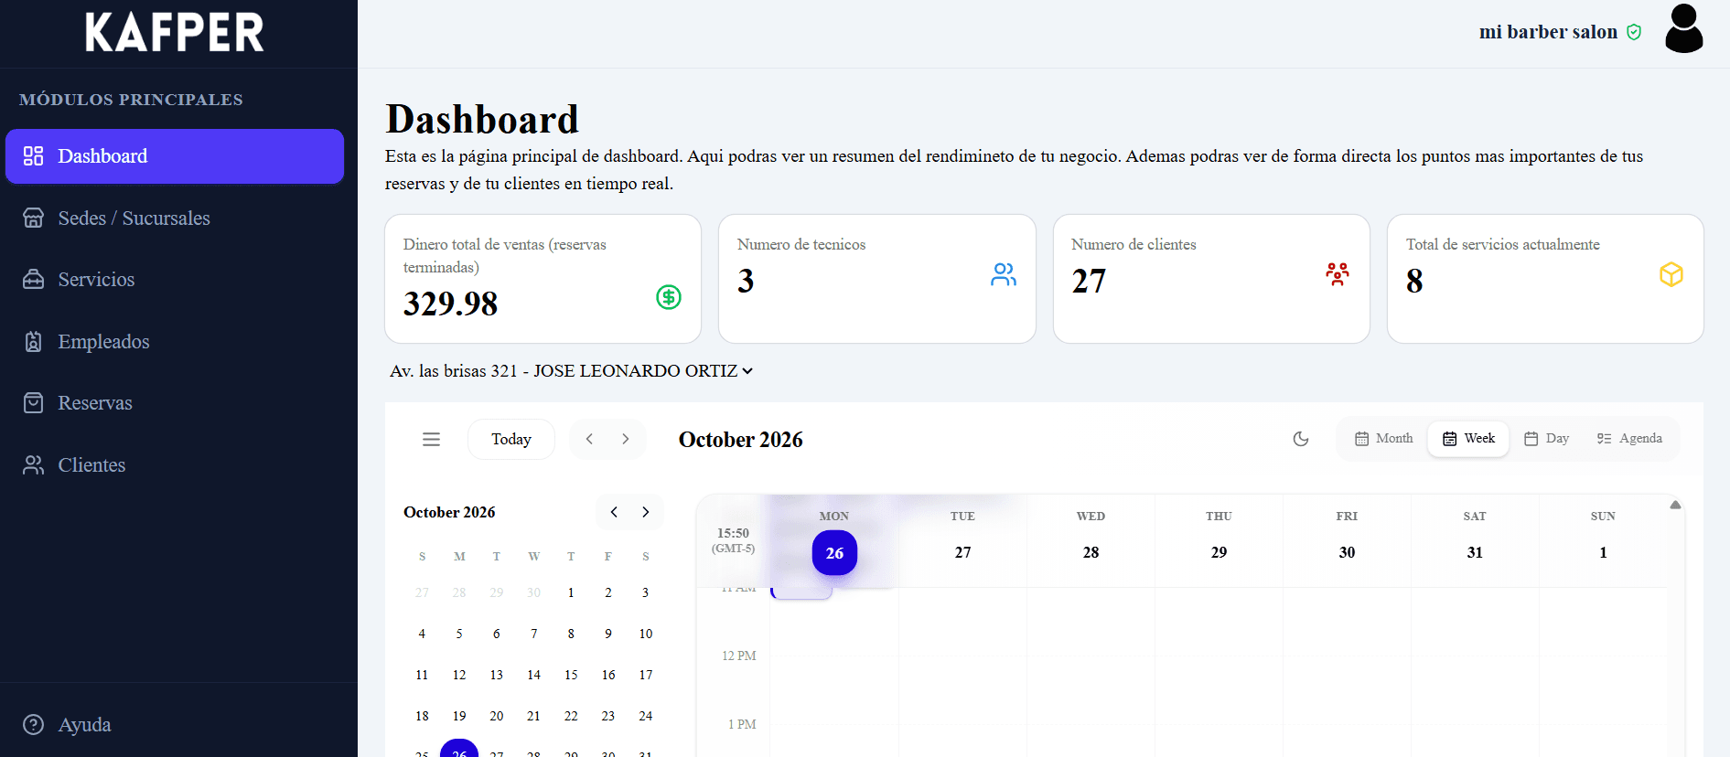
Task: Click the blue technicians people icon
Action: (x=1004, y=274)
